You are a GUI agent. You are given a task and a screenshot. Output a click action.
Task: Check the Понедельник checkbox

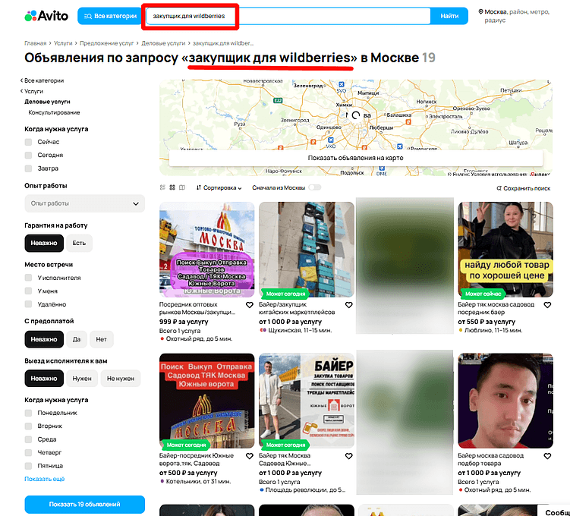point(28,413)
